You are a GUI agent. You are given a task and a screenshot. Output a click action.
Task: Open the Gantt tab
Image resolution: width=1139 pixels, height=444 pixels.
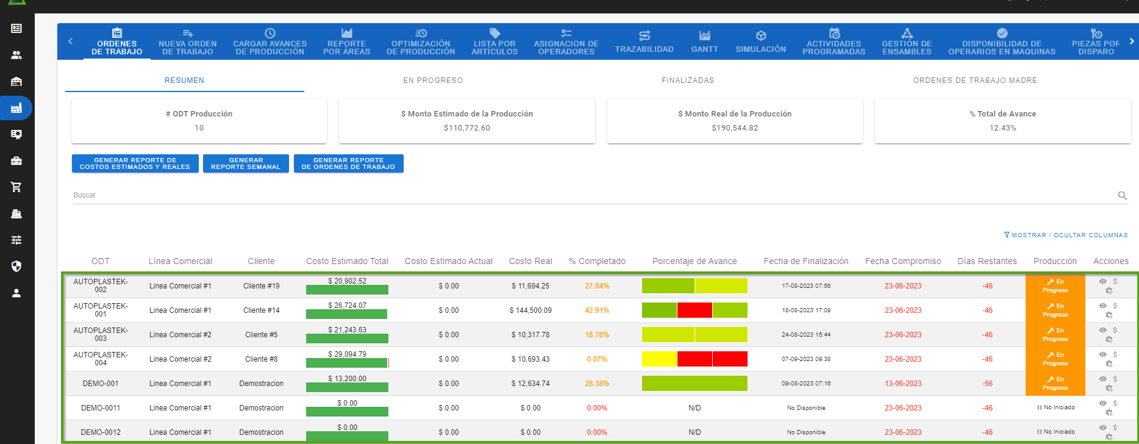click(x=704, y=41)
